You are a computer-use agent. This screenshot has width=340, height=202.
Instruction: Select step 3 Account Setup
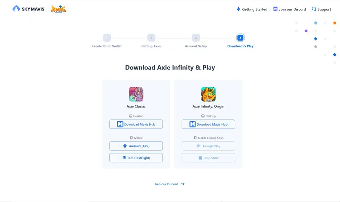(196, 38)
